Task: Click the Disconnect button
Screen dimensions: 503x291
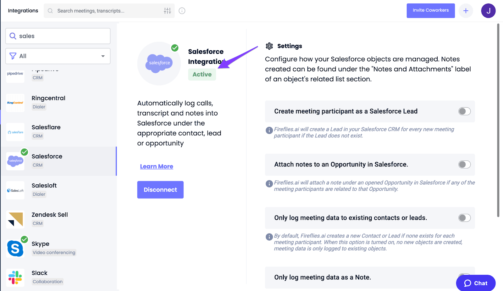Action: click(x=160, y=190)
